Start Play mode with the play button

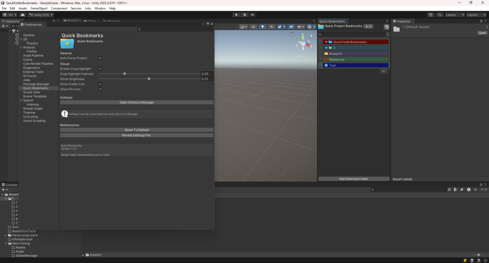click(236, 15)
